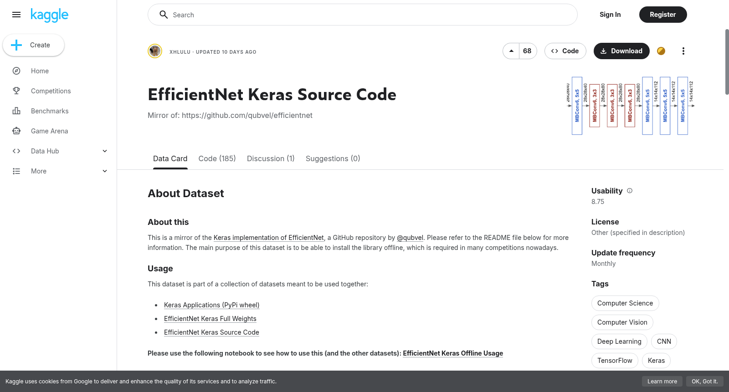Image resolution: width=729 pixels, height=392 pixels.
Task: Click the Download button
Action: (x=621, y=51)
